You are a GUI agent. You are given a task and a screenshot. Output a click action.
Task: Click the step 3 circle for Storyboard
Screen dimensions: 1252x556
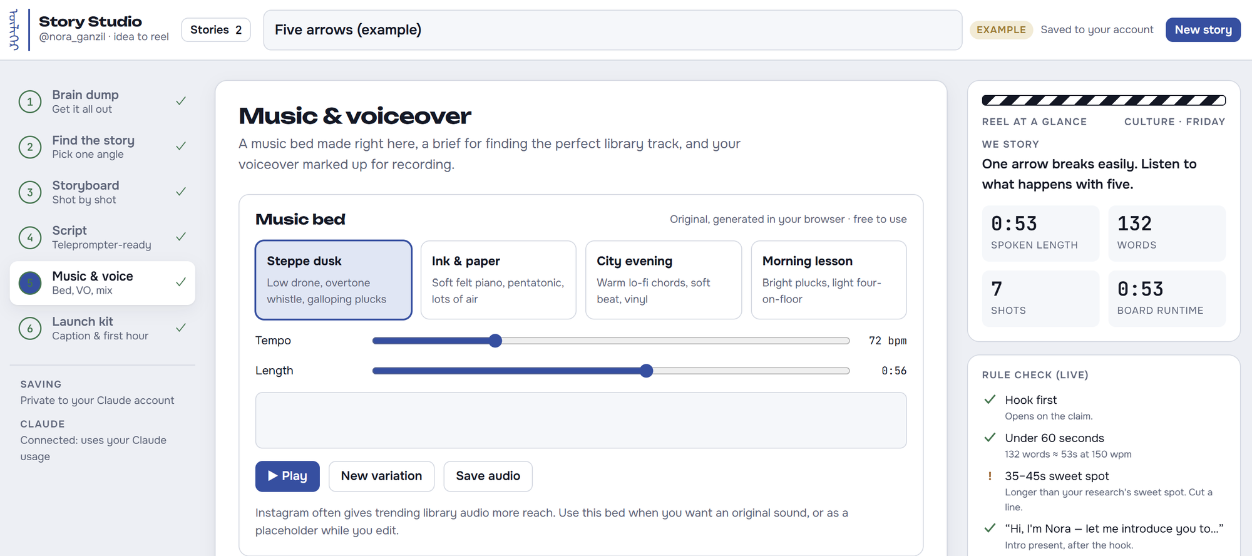click(30, 192)
